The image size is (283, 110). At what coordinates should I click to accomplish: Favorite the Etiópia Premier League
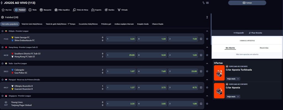click(x=2, y=31)
